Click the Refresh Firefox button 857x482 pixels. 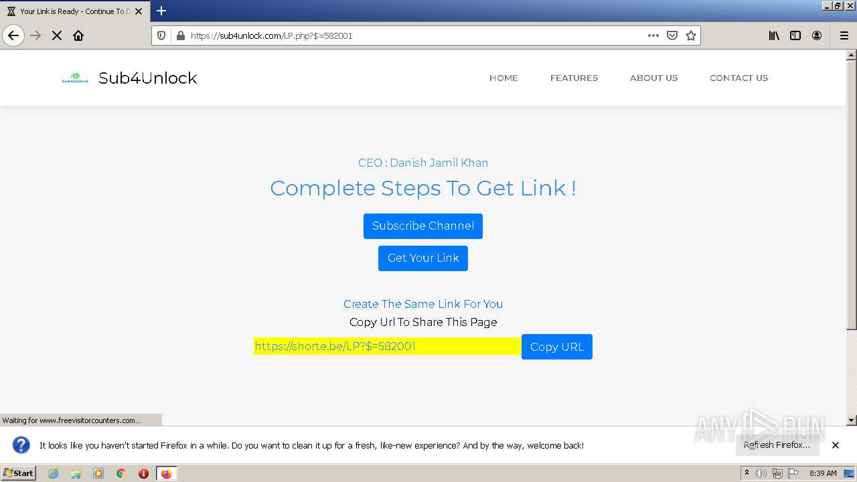coord(777,445)
